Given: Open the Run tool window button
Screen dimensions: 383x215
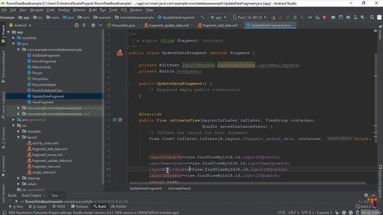Looking at the screenshot, I should point(16,207).
